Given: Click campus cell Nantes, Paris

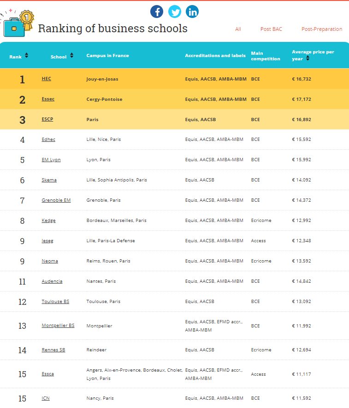Looking at the screenshot, I should (101, 281).
